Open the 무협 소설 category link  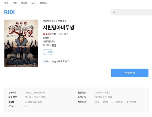click(62, 21)
